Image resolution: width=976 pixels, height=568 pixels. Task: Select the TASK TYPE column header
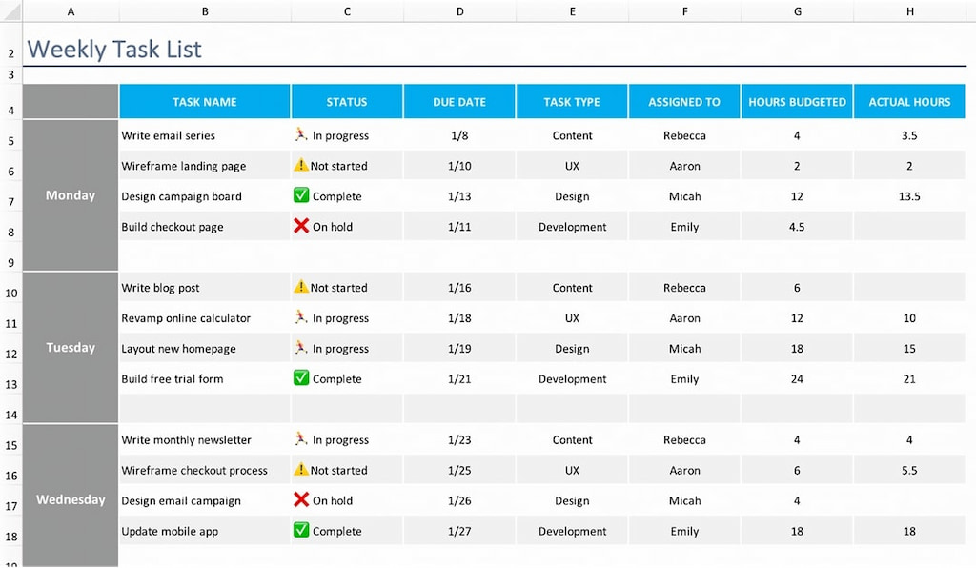point(572,101)
